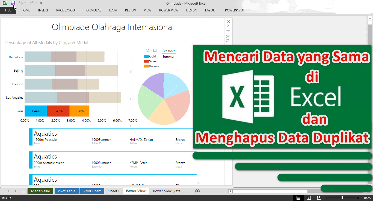The height and width of the screenshot is (201, 373).
Task: Switch to Page Break Preview
Action: coord(319,198)
